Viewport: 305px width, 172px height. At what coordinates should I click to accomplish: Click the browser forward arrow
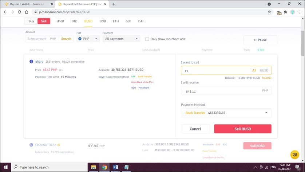[x=12, y=12]
